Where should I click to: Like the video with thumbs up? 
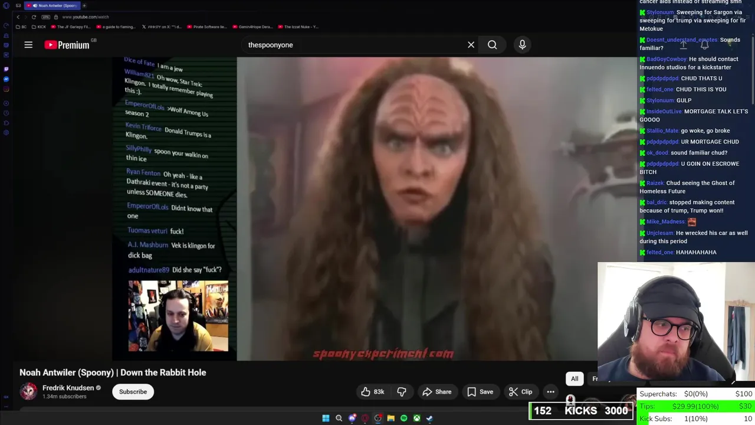(373, 392)
